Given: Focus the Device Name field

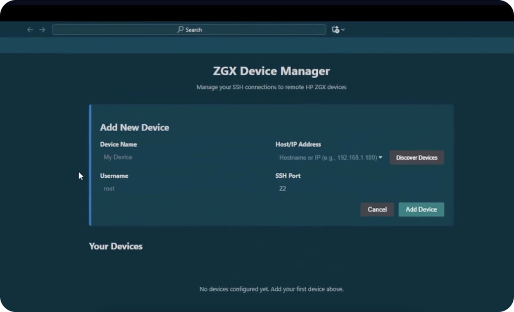Looking at the screenshot, I should click(x=185, y=157).
